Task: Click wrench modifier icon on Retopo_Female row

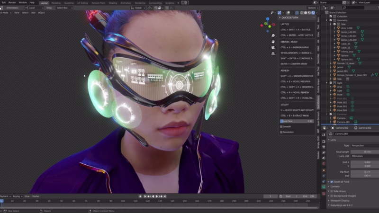Action: coord(372,75)
